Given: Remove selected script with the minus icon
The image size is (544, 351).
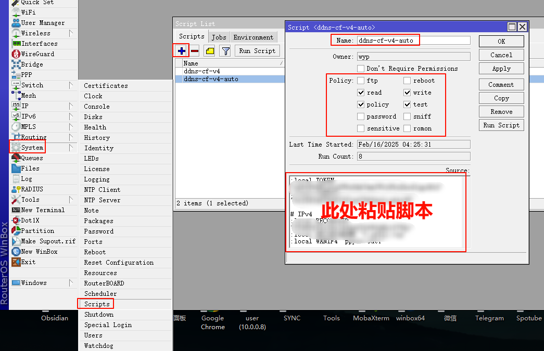Looking at the screenshot, I should pos(195,51).
